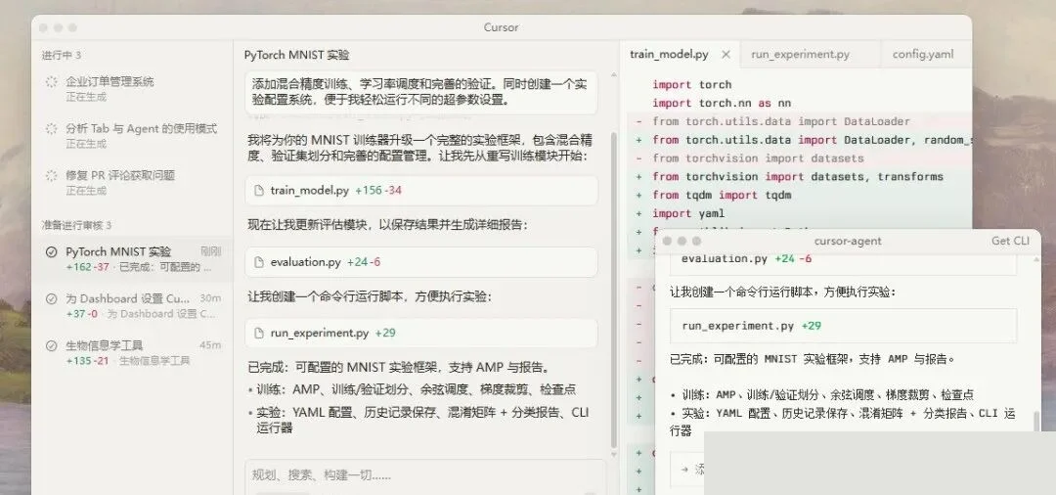Click run_experiment.py +29 in cursor-agent window
This screenshot has width=1056, height=495.
(844, 326)
